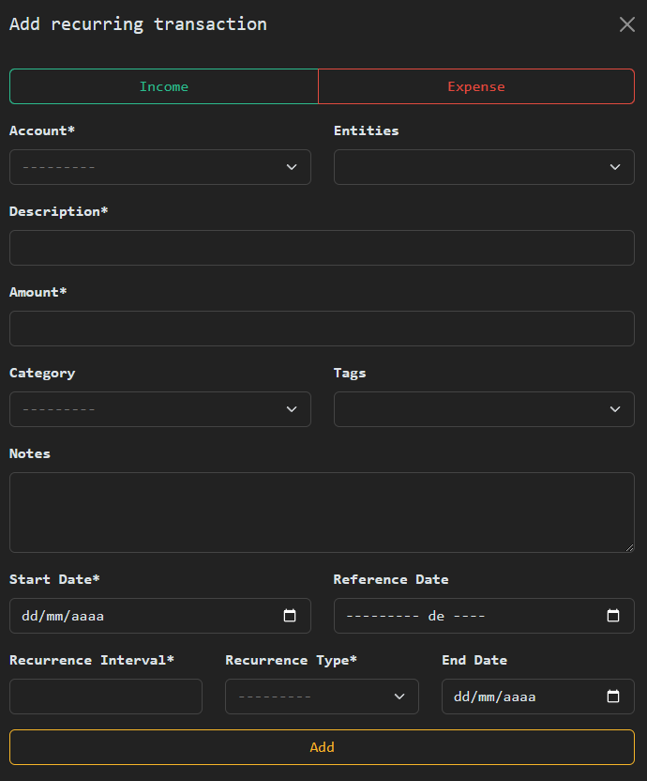Image resolution: width=647 pixels, height=781 pixels.
Task: Focus the Amount input field
Action: [x=322, y=329]
